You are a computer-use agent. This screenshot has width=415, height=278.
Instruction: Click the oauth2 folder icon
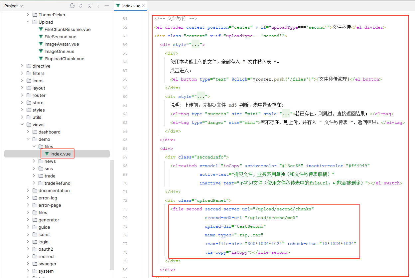(35, 249)
